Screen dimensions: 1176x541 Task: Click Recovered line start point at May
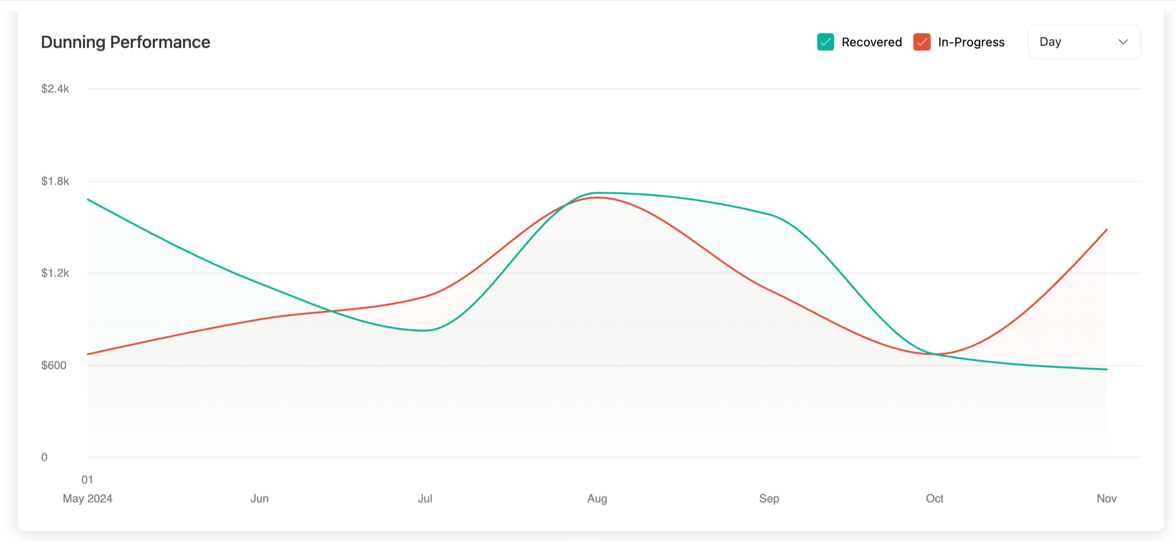88,199
